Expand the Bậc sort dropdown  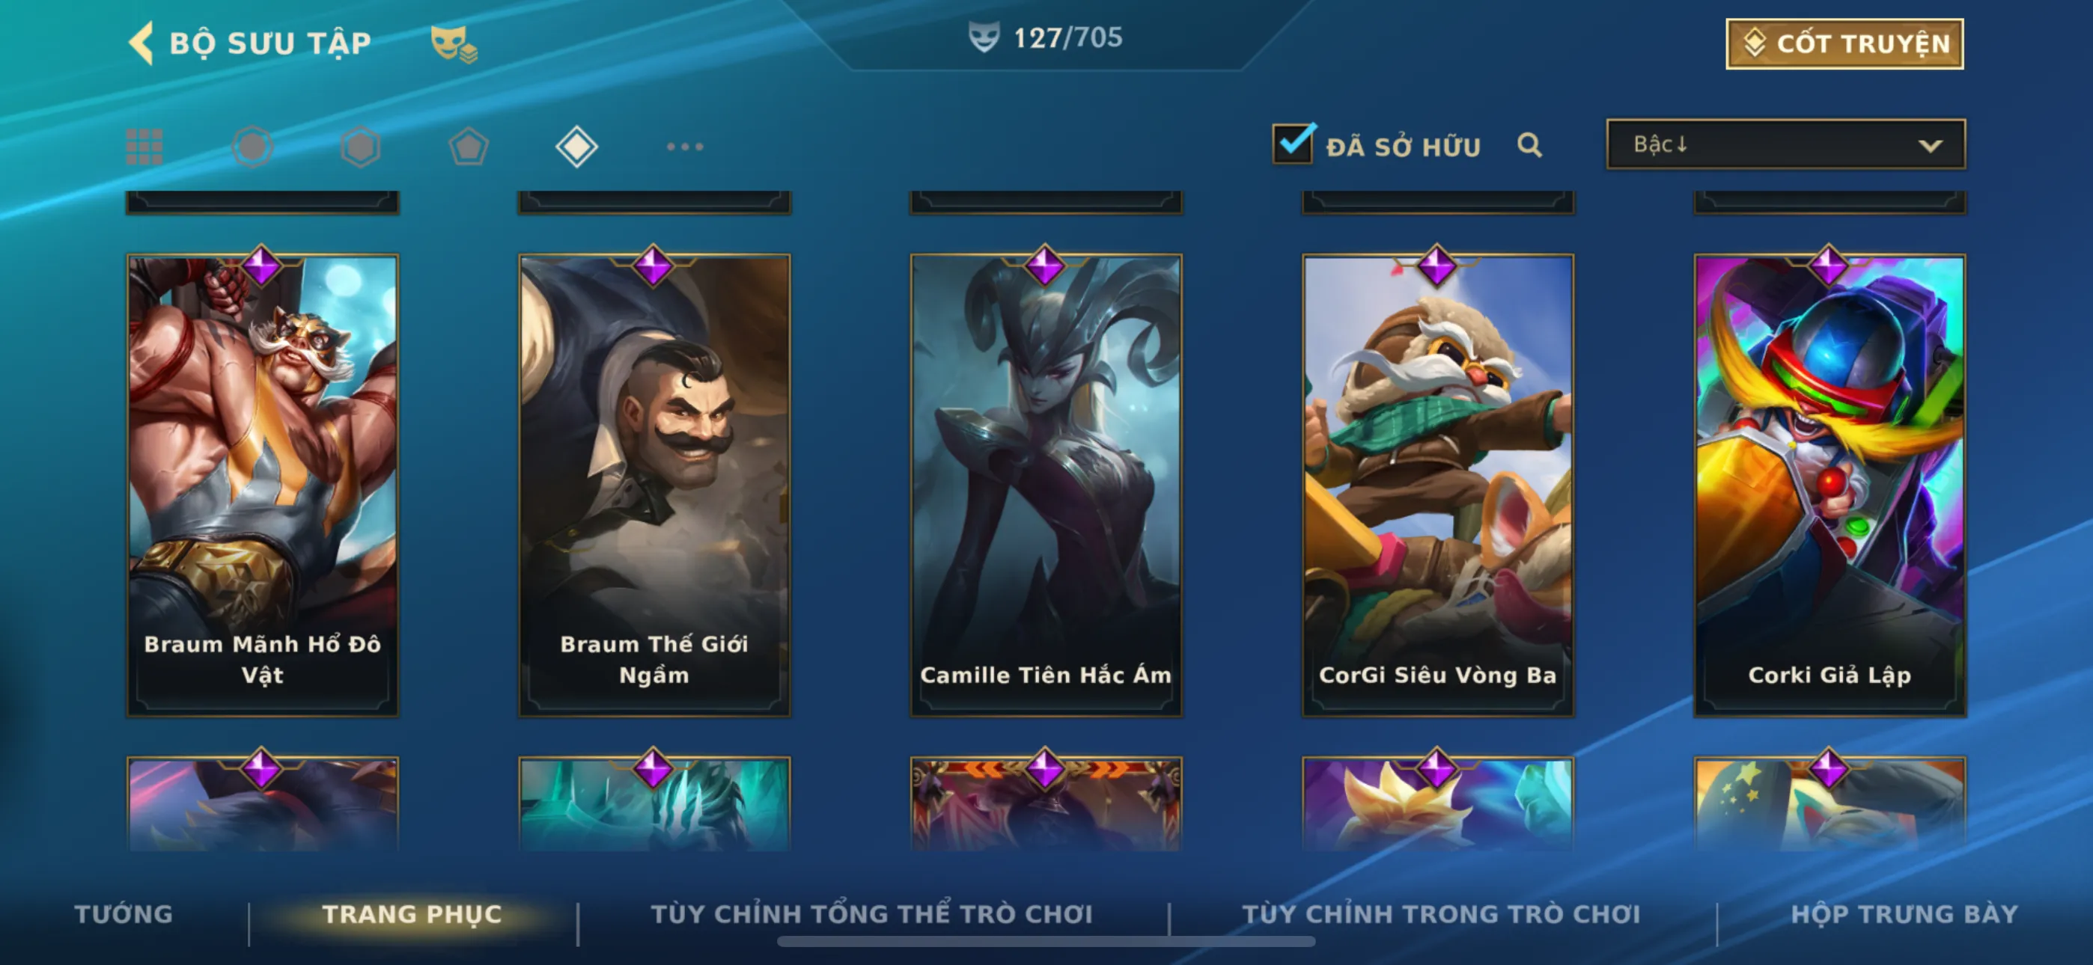pyautogui.click(x=1786, y=144)
